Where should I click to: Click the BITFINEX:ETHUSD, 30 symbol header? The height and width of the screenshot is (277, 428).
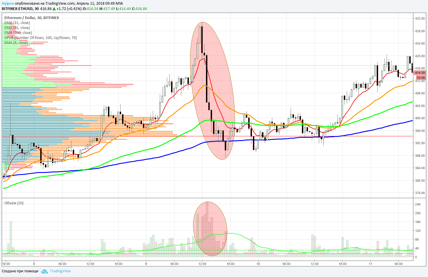[20, 9]
